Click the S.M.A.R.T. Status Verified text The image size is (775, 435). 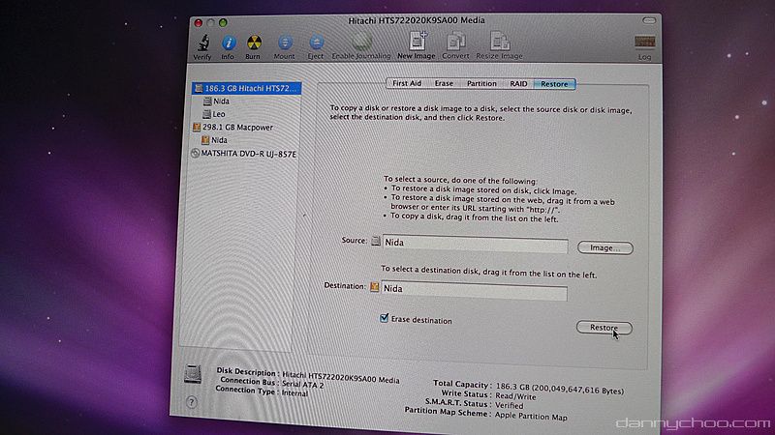510,406
